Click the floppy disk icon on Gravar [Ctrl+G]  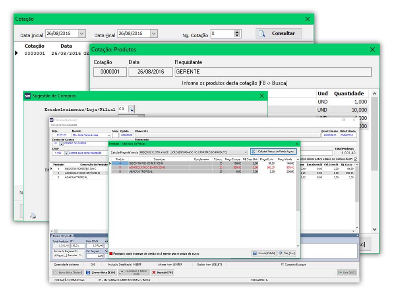pyautogui.click(x=255, y=253)
